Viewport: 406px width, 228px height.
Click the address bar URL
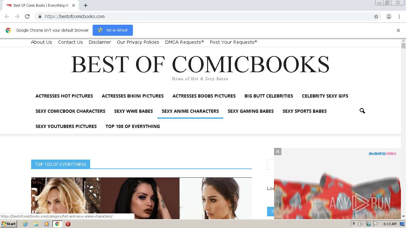click(75, 16)
